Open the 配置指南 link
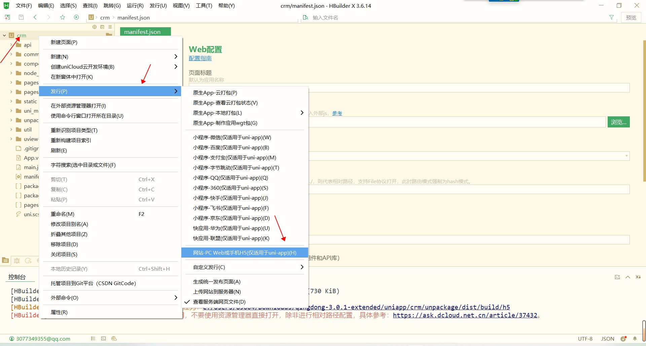 [x=200, y=58]
